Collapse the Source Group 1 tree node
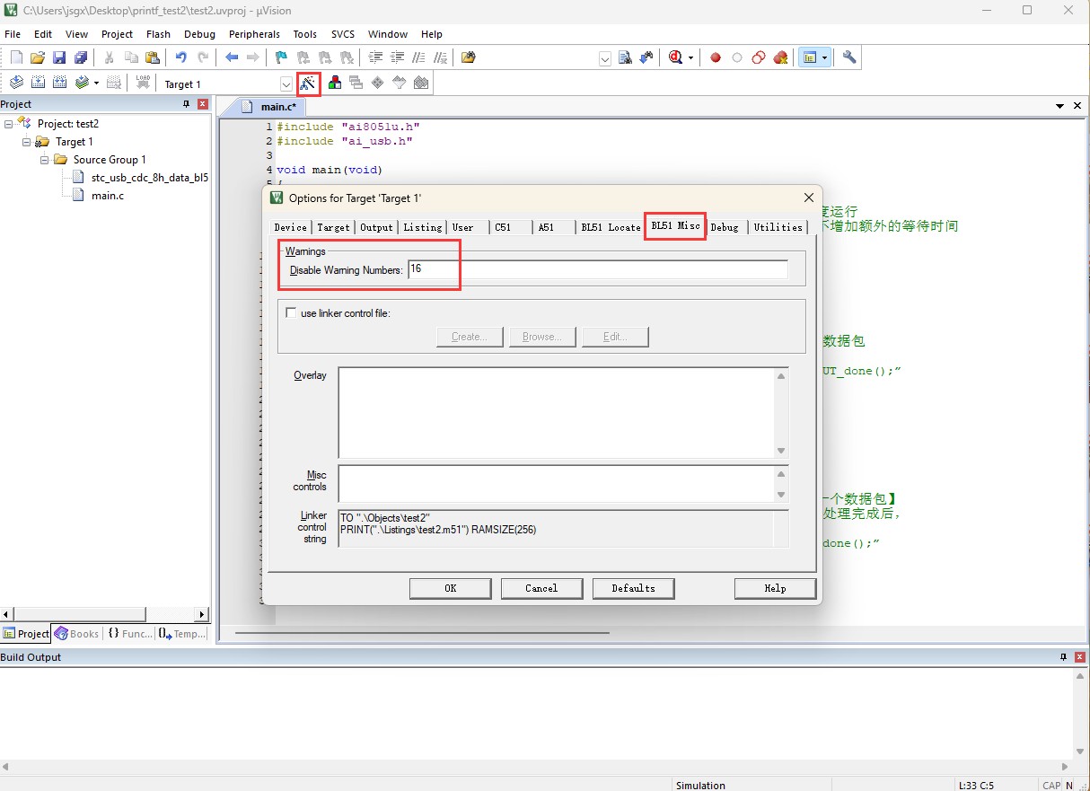This screenshot has width=1090, height=791. pos(44,160)
